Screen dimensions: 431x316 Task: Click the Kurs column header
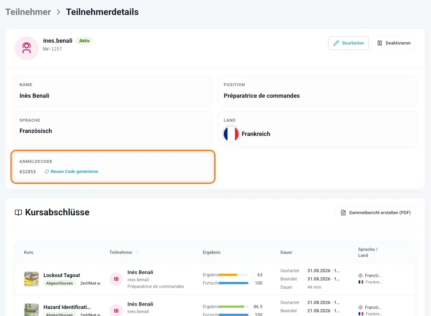point(28,252)
